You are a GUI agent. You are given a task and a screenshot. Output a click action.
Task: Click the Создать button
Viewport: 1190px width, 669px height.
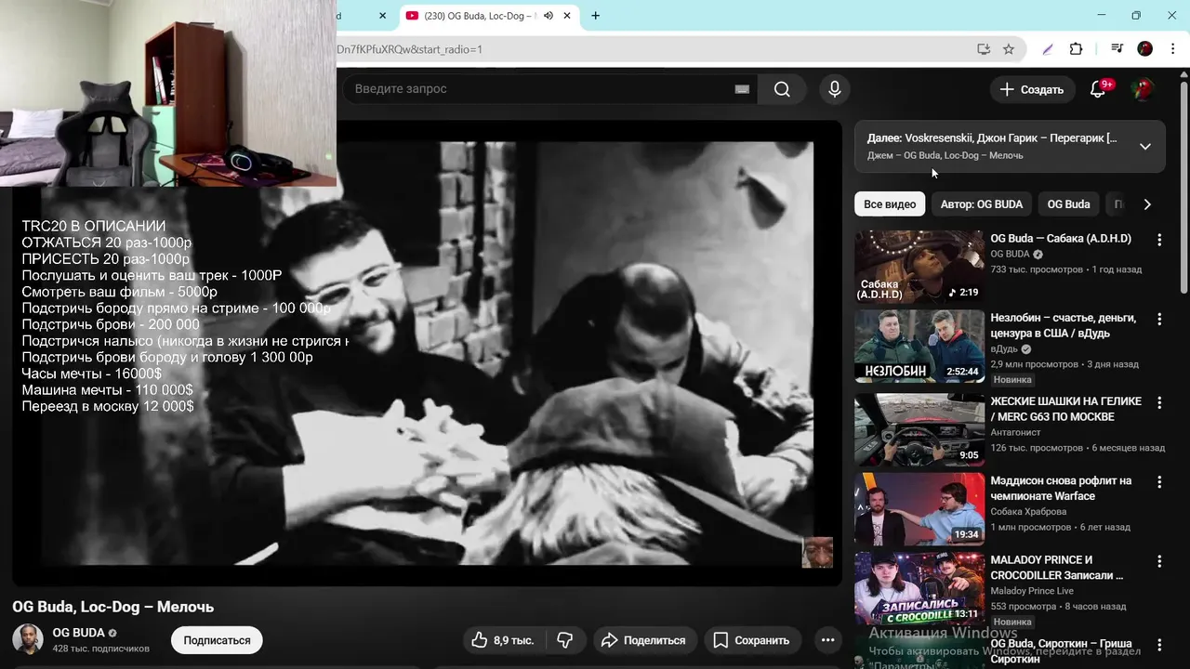click(1032, 89)
